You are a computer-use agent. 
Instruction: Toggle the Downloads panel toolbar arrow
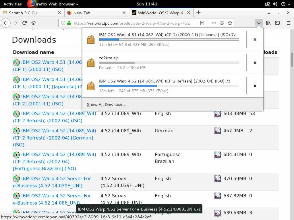(259, 23)
